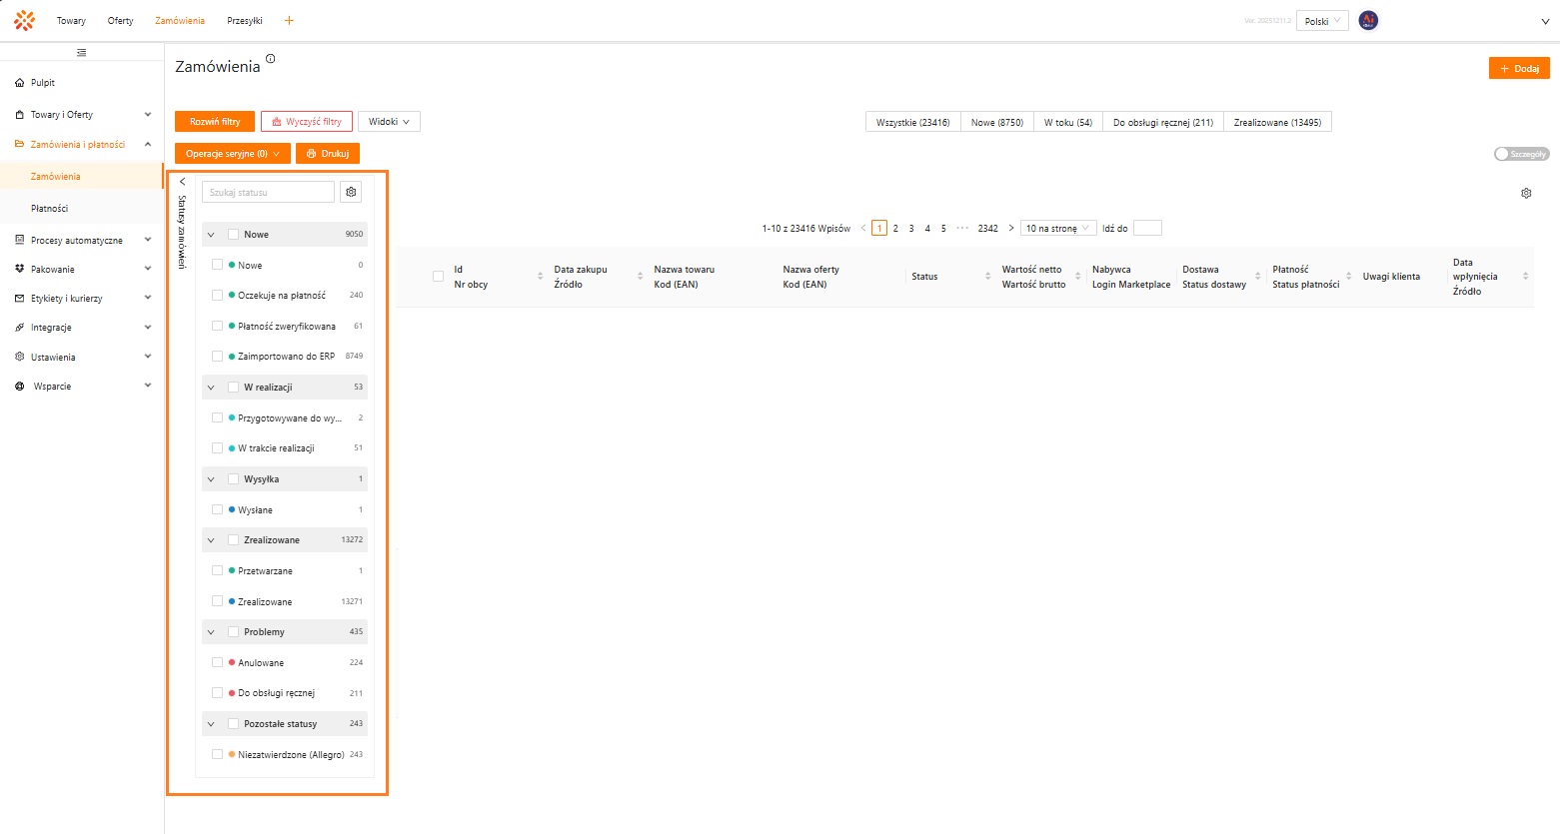Click the info icon next to Zamówienia title
Screen dimensions: 1560x834
[x=270, y=59]
